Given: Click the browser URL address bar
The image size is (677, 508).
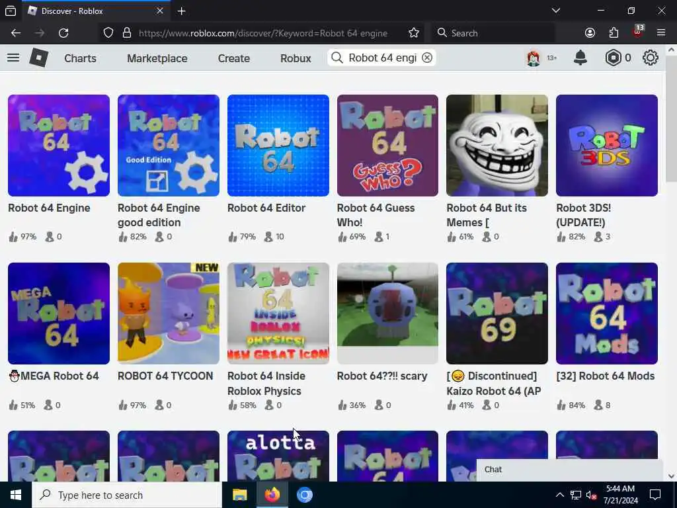Looking at the screenshot, I should pos(262,33).
